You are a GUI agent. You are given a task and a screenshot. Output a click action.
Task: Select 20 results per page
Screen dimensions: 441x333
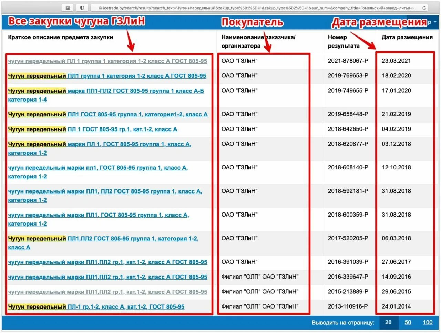(x=388, y=322)
